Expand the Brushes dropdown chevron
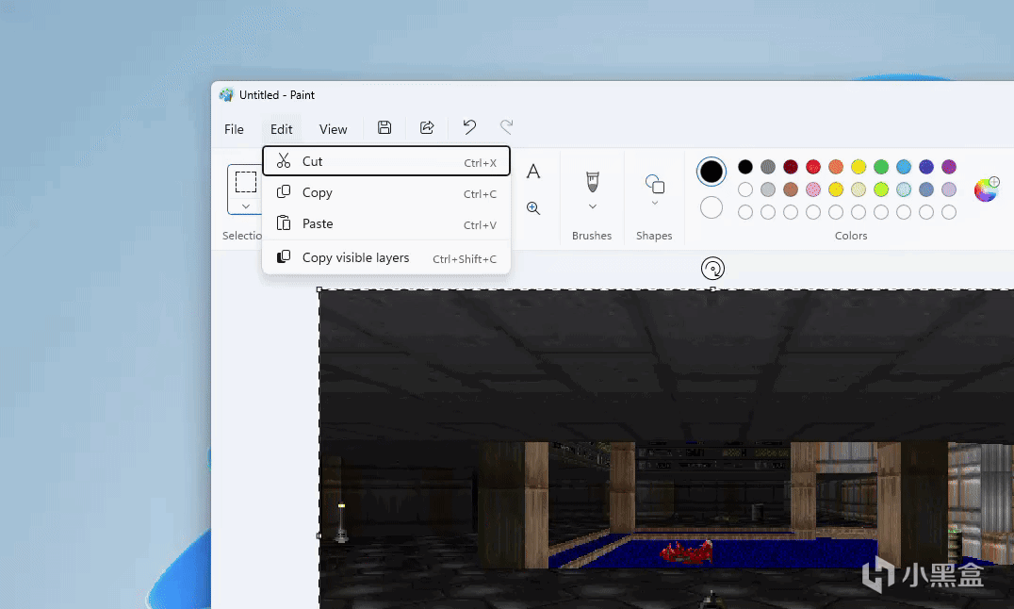Screen dimensions: 1014x609 pyautogui.click(x=593, y=206)
